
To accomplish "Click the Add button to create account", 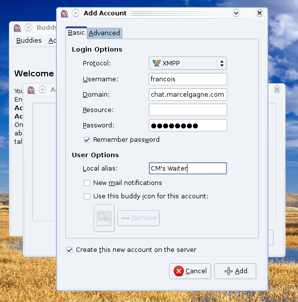I will [x=236, y=271].
